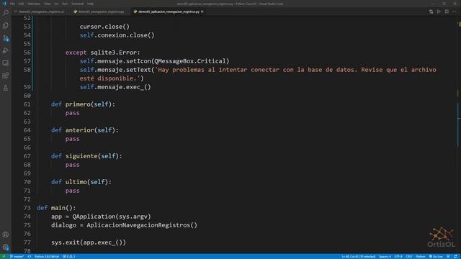Viewport: 461px width, 259px height.
Task: Open the Run menu
Action: pyautogui.click(x=65, y=4)
